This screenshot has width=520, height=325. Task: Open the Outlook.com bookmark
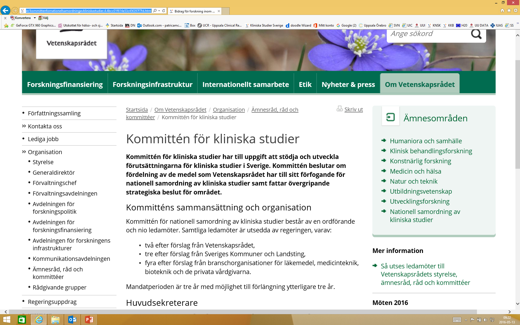(x=160, y=25)
